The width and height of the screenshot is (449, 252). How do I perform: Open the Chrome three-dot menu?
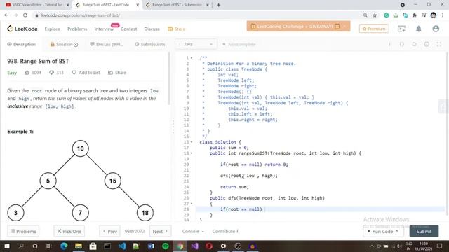coord(443,15)
